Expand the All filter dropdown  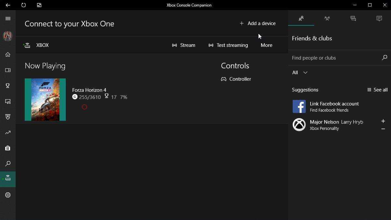(300, 73)
